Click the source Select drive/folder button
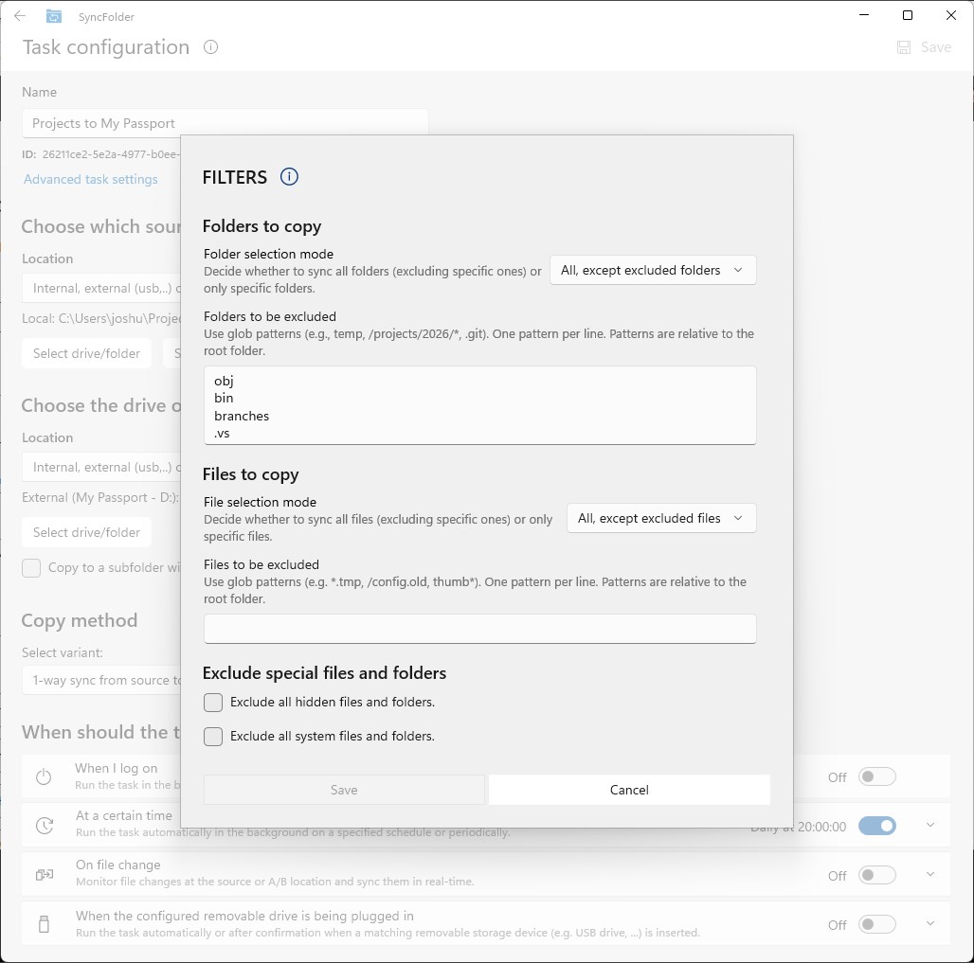974x963 pixels. pos(86,353)
